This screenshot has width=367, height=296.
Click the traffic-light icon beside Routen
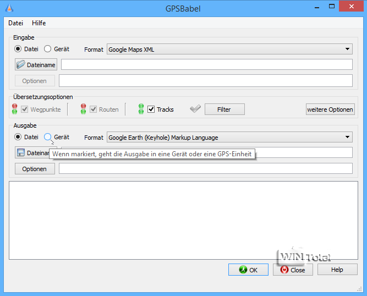tap(83, 109)
